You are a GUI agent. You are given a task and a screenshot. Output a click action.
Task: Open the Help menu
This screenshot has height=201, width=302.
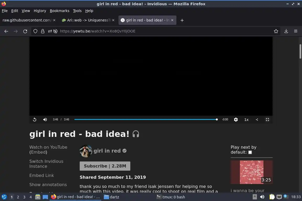(89, 11)
